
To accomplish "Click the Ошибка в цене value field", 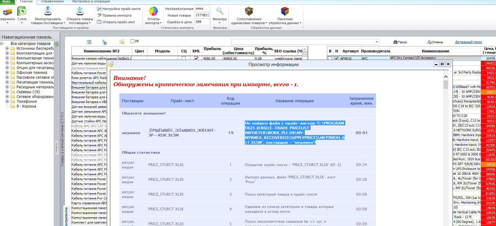I will (202, 22).
